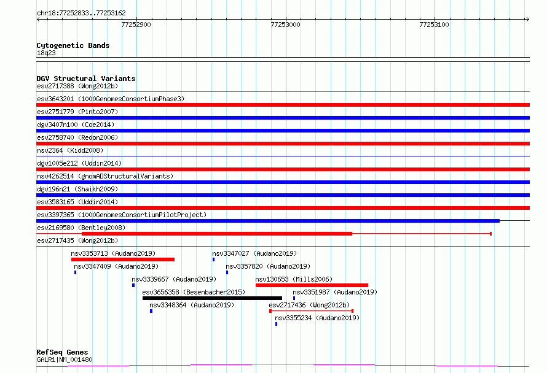Click the nsv3353713 (Audano2019) text label
This screenshot has height=373, width=547.
pos(113,253)
